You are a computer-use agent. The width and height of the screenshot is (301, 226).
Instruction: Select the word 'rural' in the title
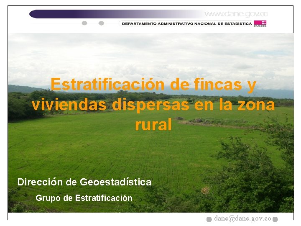pos(153,125)
